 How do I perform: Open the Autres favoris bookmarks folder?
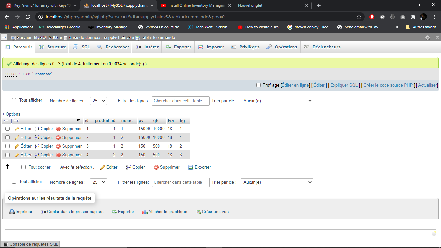coord(421,27)
